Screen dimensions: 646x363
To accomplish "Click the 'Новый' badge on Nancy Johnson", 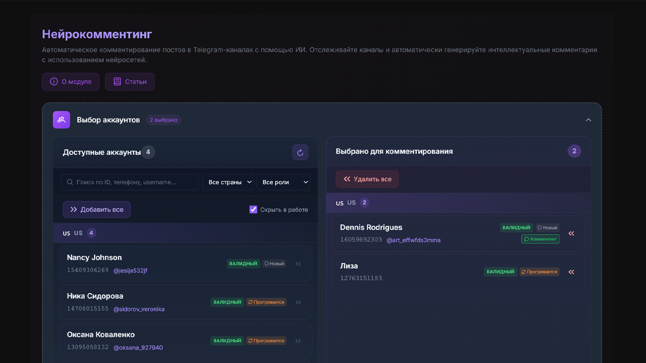I will point(274,264).
